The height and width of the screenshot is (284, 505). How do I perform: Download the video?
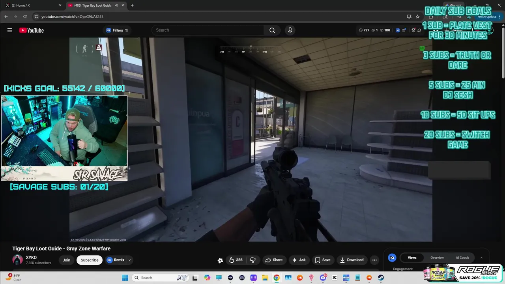[352, 260]
